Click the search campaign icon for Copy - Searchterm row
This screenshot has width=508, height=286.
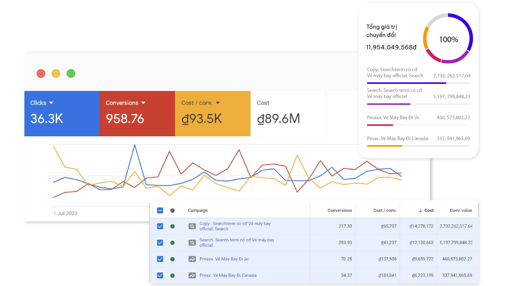[x=192, y=226]
